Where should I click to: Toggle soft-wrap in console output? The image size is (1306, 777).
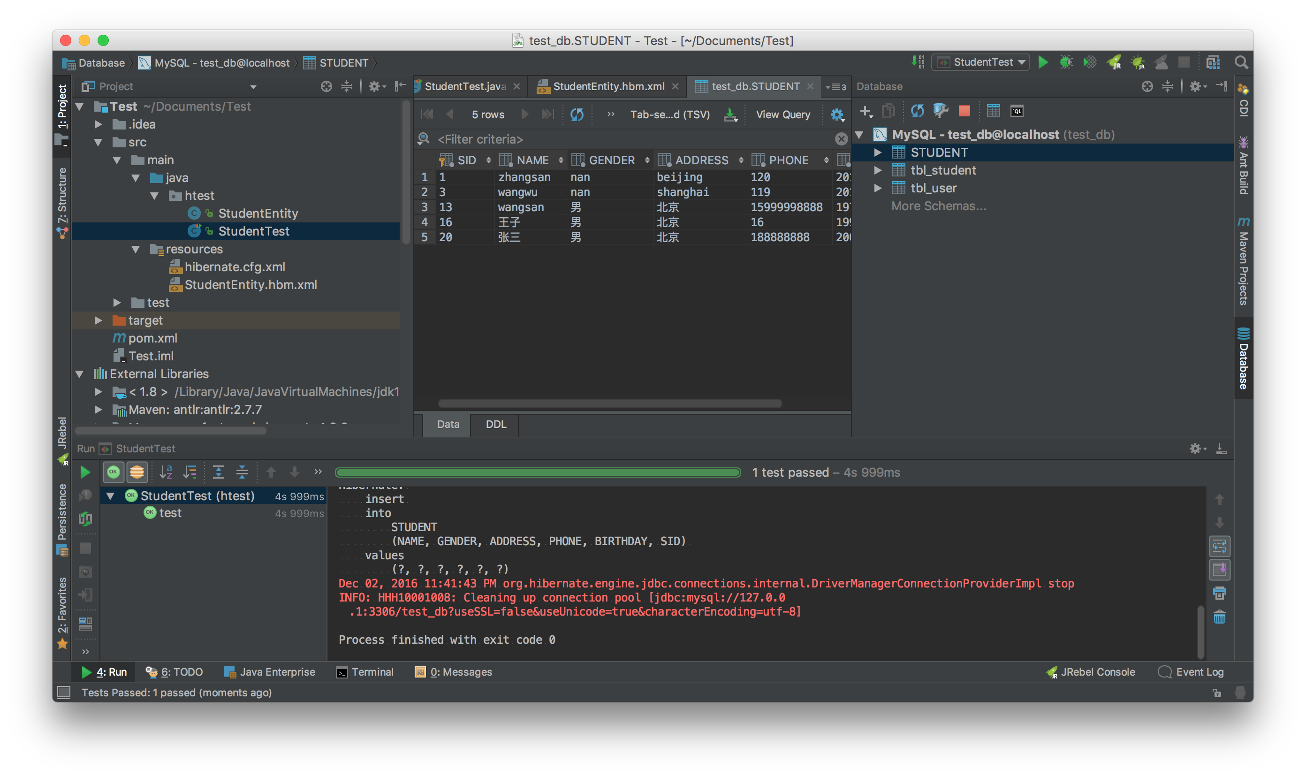(1219, 547)
